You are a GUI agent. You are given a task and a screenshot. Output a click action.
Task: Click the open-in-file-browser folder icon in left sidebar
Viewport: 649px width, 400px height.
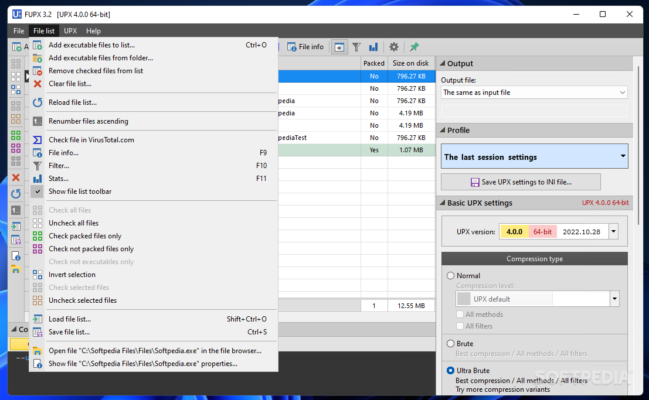pyautogui.click(x=16, y=269)
